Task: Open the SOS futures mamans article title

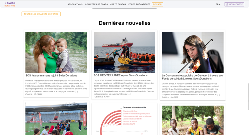Action: tap(51, 76)
